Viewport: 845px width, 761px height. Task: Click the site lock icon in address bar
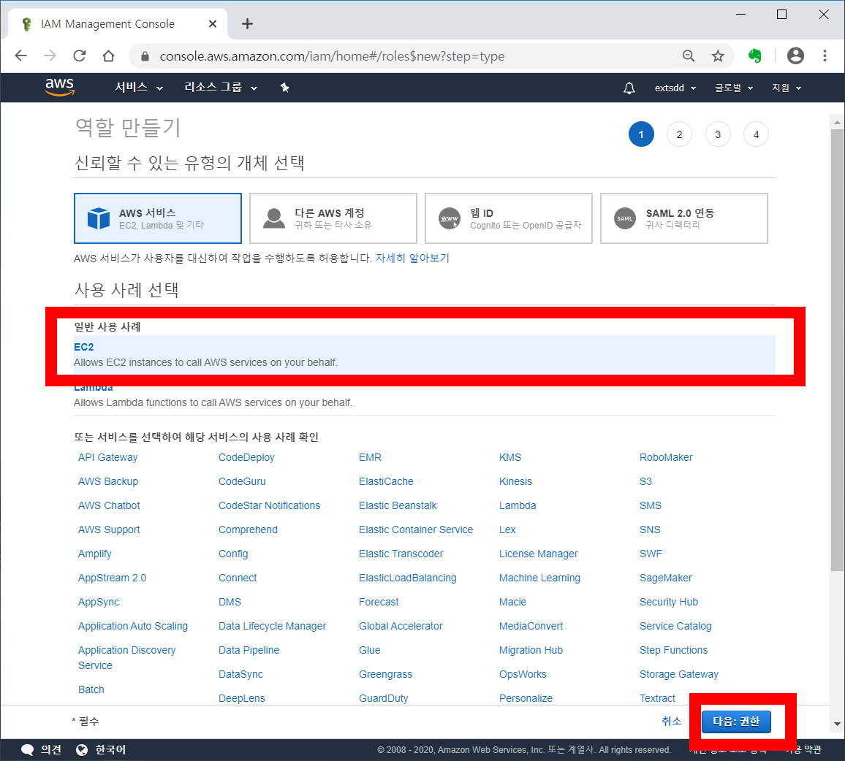(x=145, y=56)
